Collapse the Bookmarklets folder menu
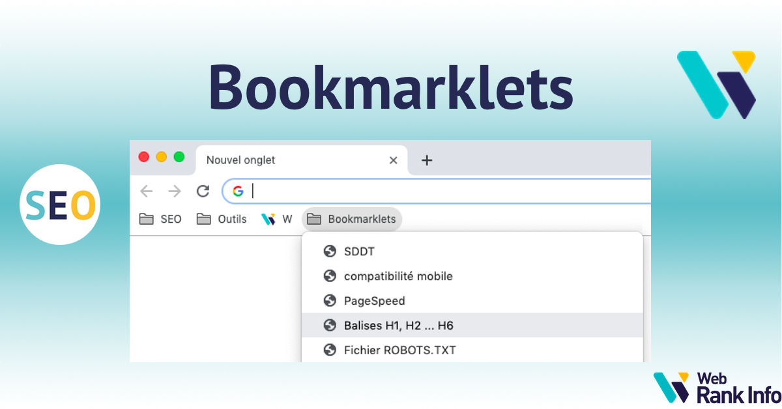The width and height of the screenshot is (782, 409). click(351, 219)
